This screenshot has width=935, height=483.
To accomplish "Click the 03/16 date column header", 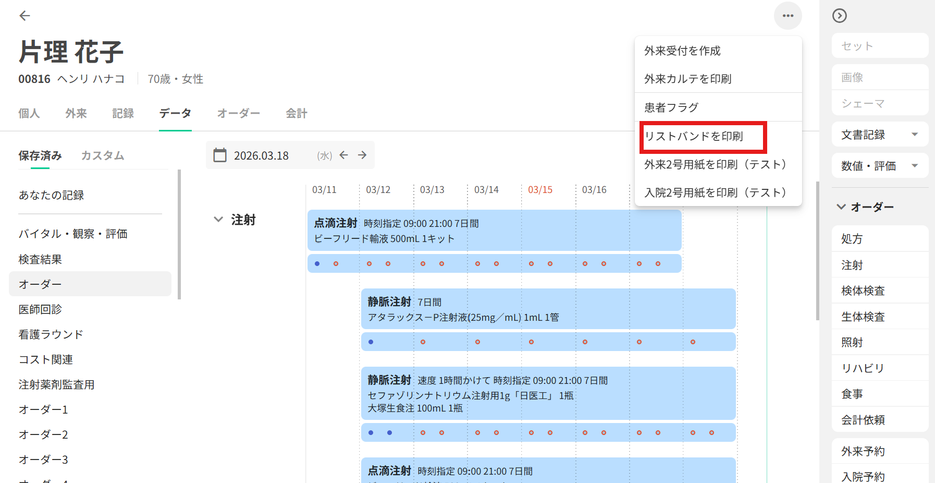I will (594, 190).
